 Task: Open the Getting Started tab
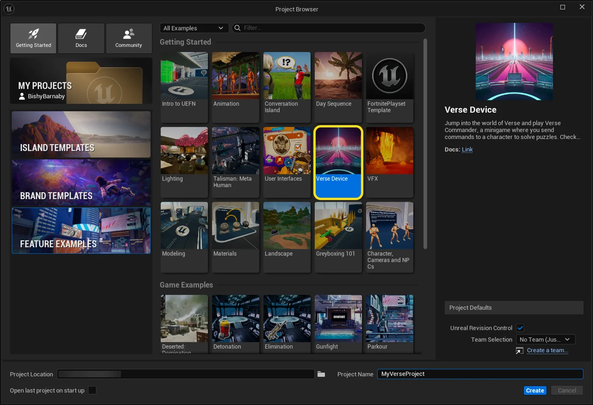pyautogui.click(x=33, y=38)
